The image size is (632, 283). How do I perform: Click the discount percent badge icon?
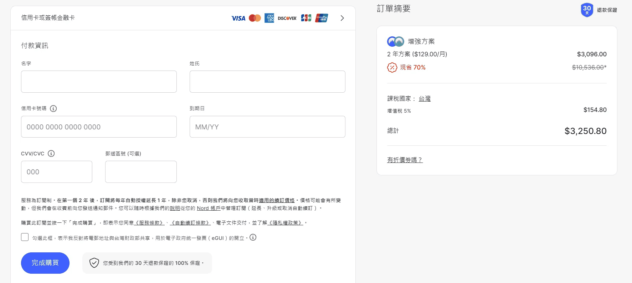tap(392, 67)
